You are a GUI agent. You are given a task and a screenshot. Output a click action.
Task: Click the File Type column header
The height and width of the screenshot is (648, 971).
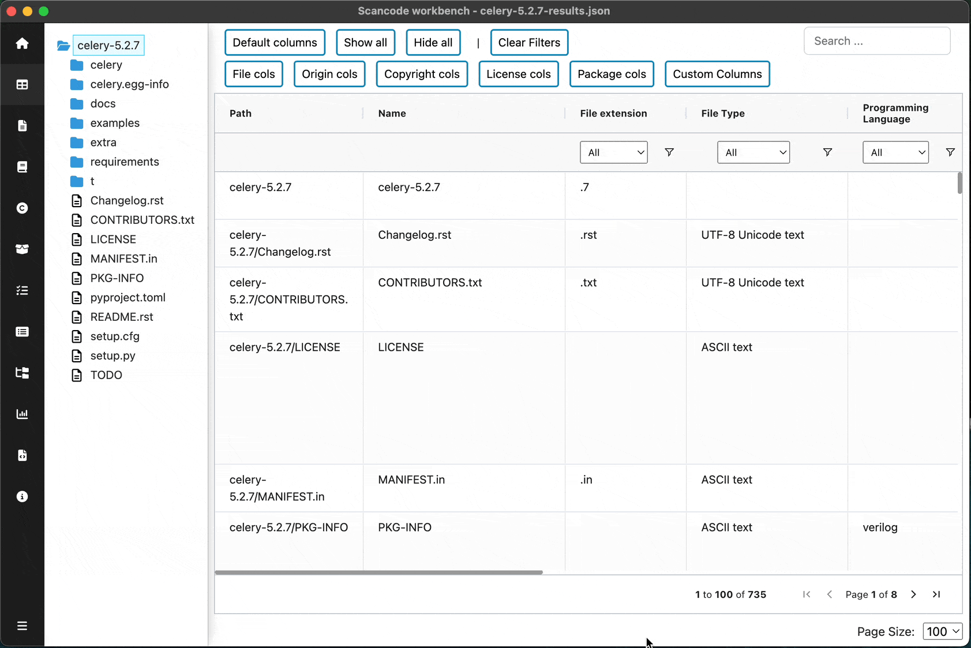coord(767,114)
